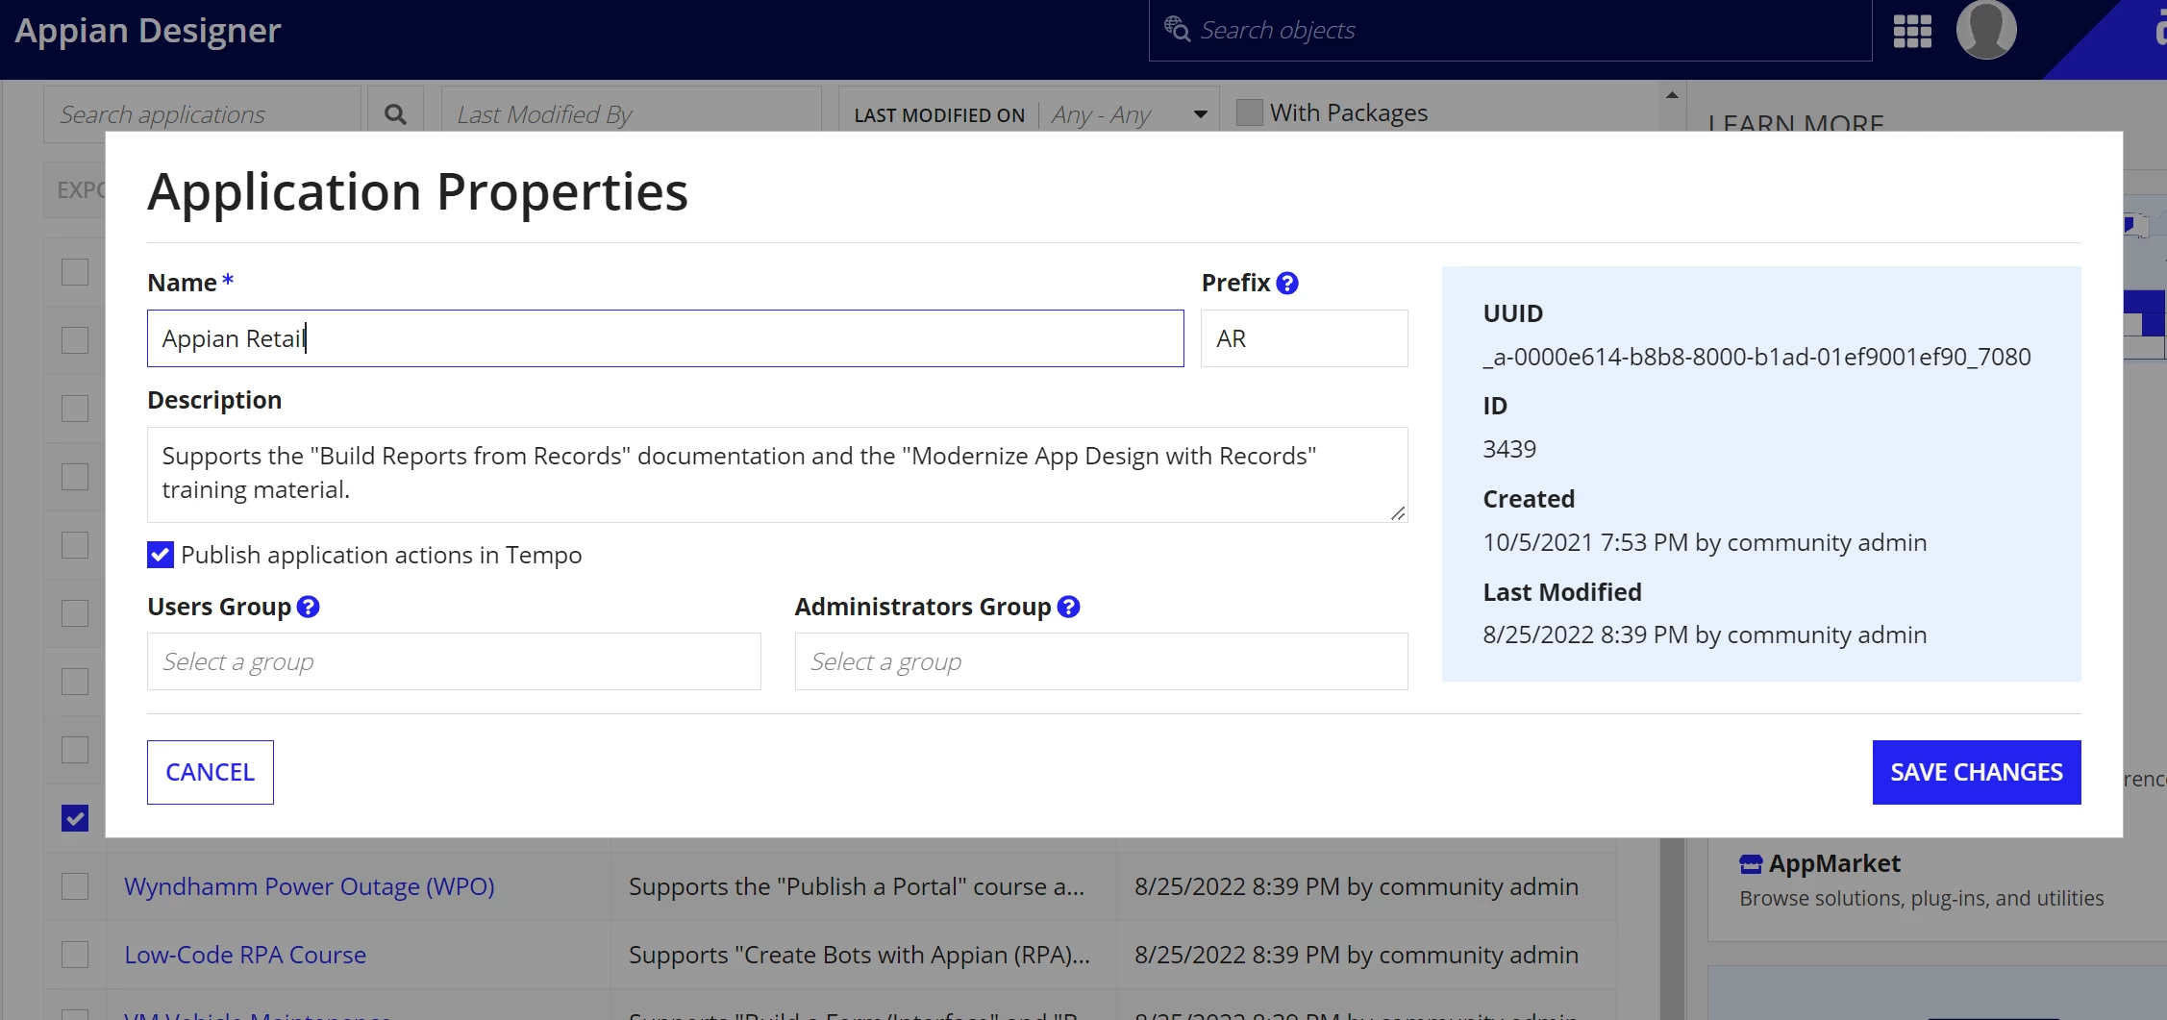Click the Appian Designer title

click(148, 31)
